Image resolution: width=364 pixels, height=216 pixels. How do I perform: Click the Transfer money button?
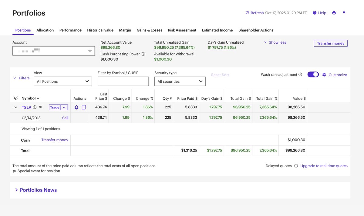tap(330, 43)
